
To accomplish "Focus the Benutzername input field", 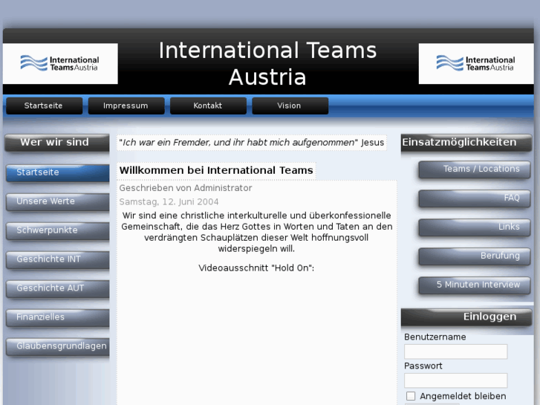I will (x=455, y=351).
